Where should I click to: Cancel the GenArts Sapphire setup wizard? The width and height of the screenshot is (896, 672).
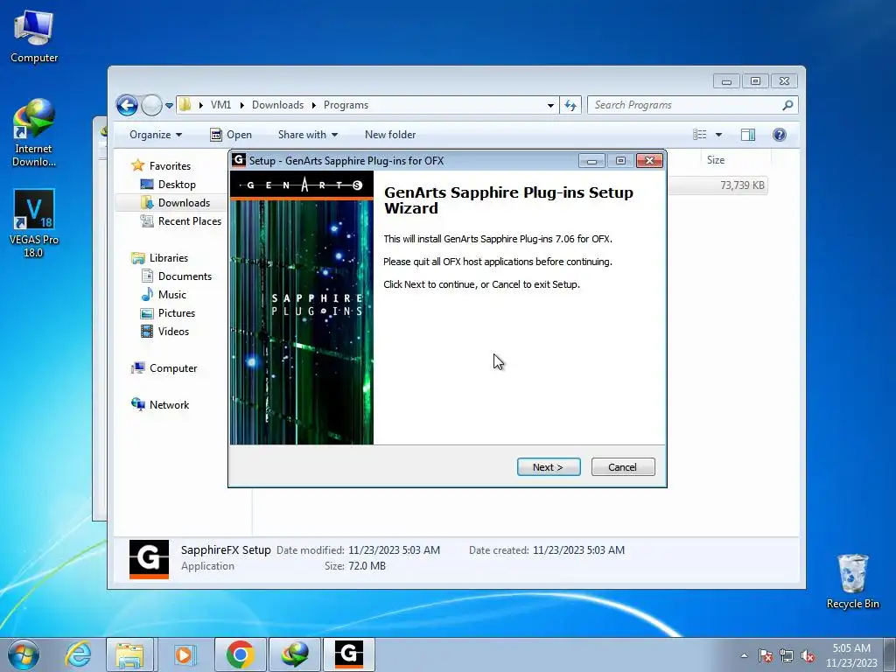pos(623,467)
